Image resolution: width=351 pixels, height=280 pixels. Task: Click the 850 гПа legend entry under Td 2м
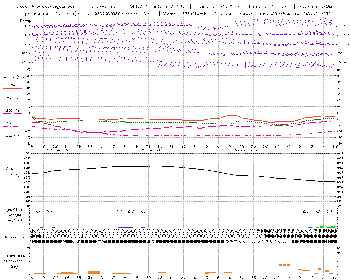(x=13, y=112)
